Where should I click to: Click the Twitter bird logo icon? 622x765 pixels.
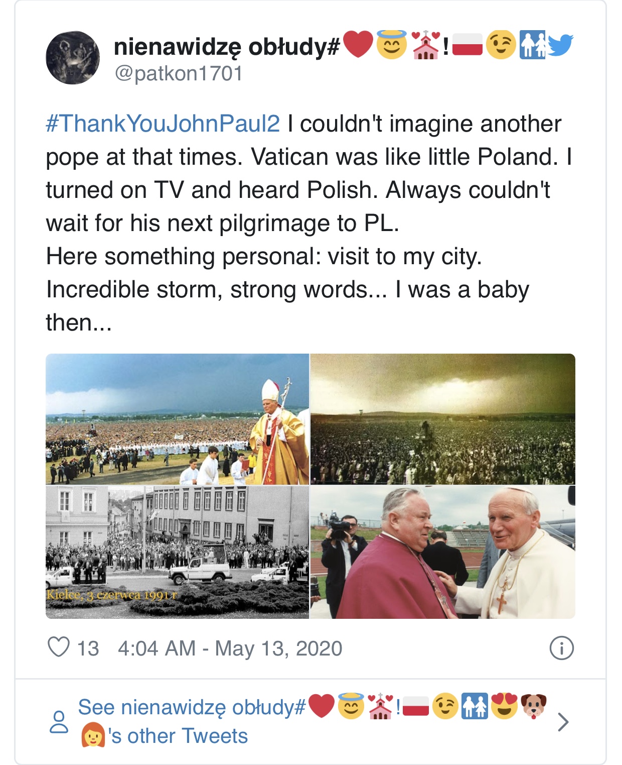560,45
